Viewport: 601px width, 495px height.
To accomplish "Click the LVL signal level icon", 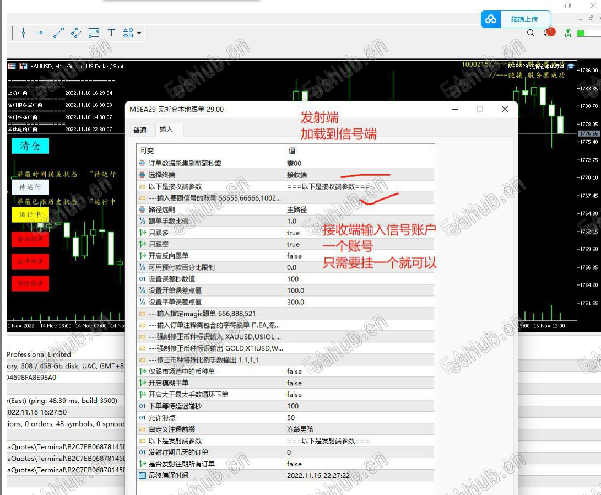I will click(x=568, y=33).
